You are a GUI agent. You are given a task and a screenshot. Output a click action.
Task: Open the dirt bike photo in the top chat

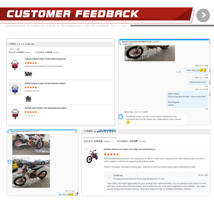(150, 53)
